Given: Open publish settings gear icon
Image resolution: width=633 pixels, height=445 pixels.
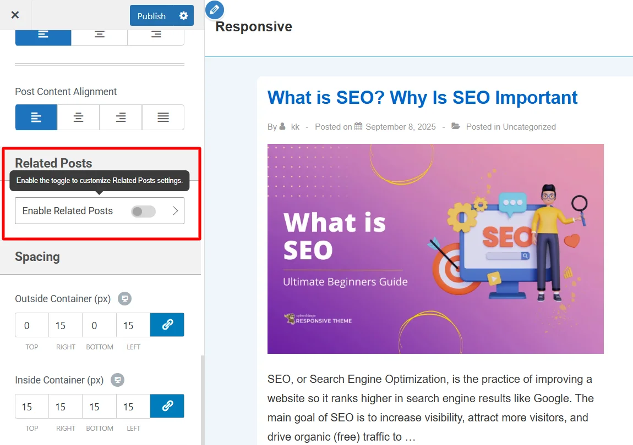Looking at the screenshot, I should 184,16.
